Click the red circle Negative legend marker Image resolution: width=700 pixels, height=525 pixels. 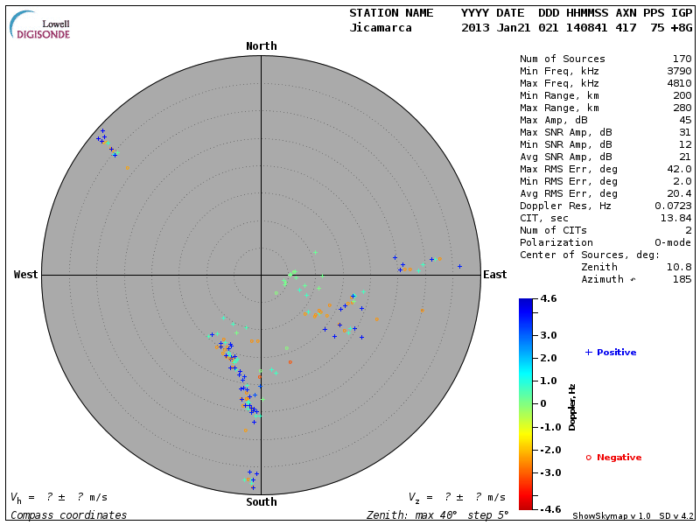pos(589,457)
